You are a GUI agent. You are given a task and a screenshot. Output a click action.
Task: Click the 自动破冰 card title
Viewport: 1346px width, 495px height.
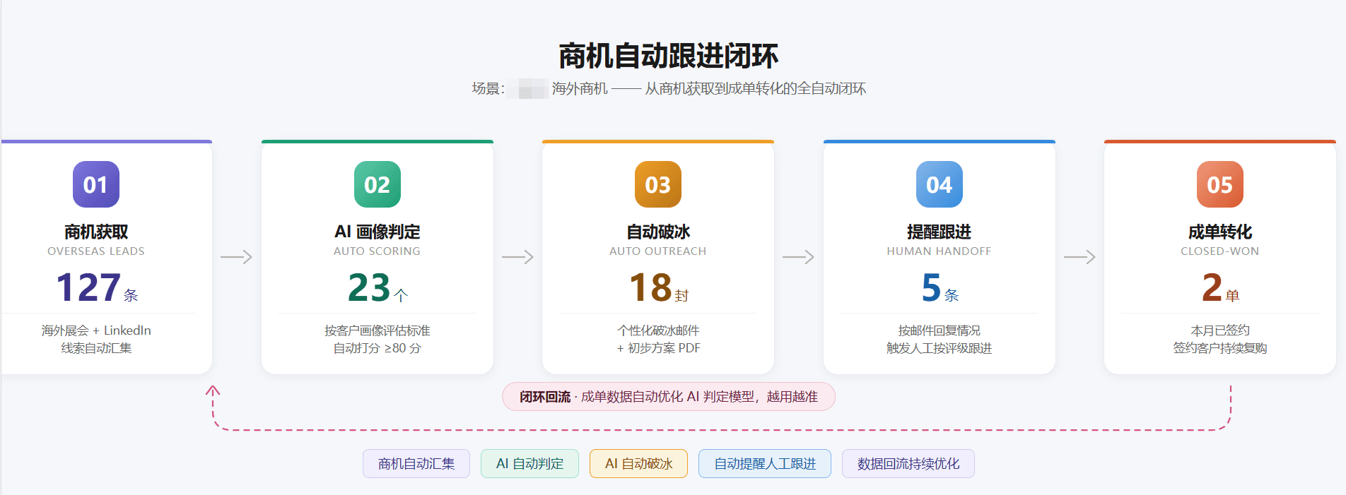658,232
